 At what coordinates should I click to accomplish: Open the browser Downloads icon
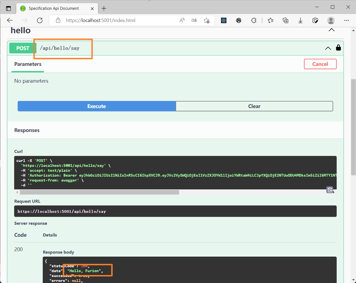point(300,20)
